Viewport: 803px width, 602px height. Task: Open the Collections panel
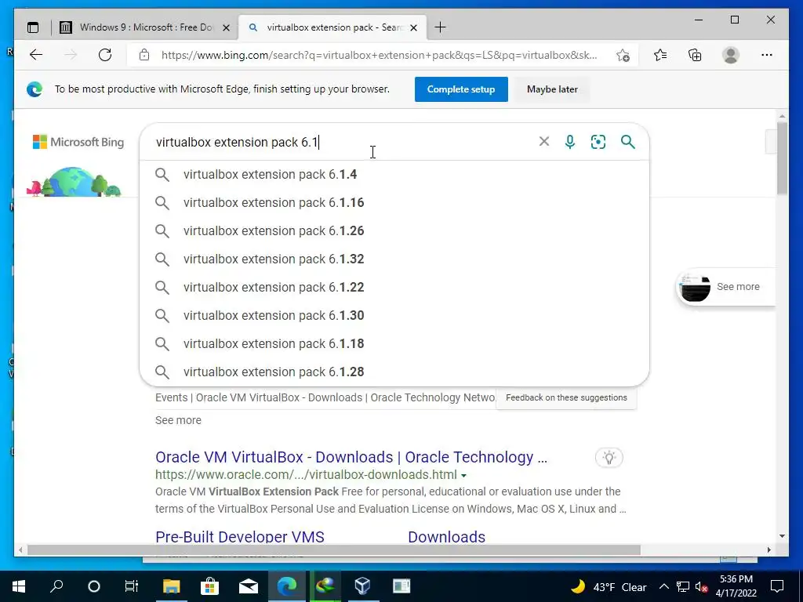(x=695, y=55)
